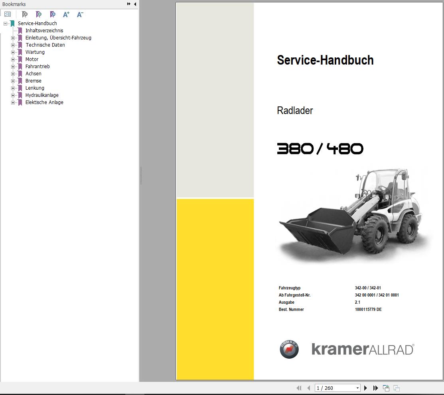
Task: Open the Fahrantrieb bookmark
Action: point(37,67)
